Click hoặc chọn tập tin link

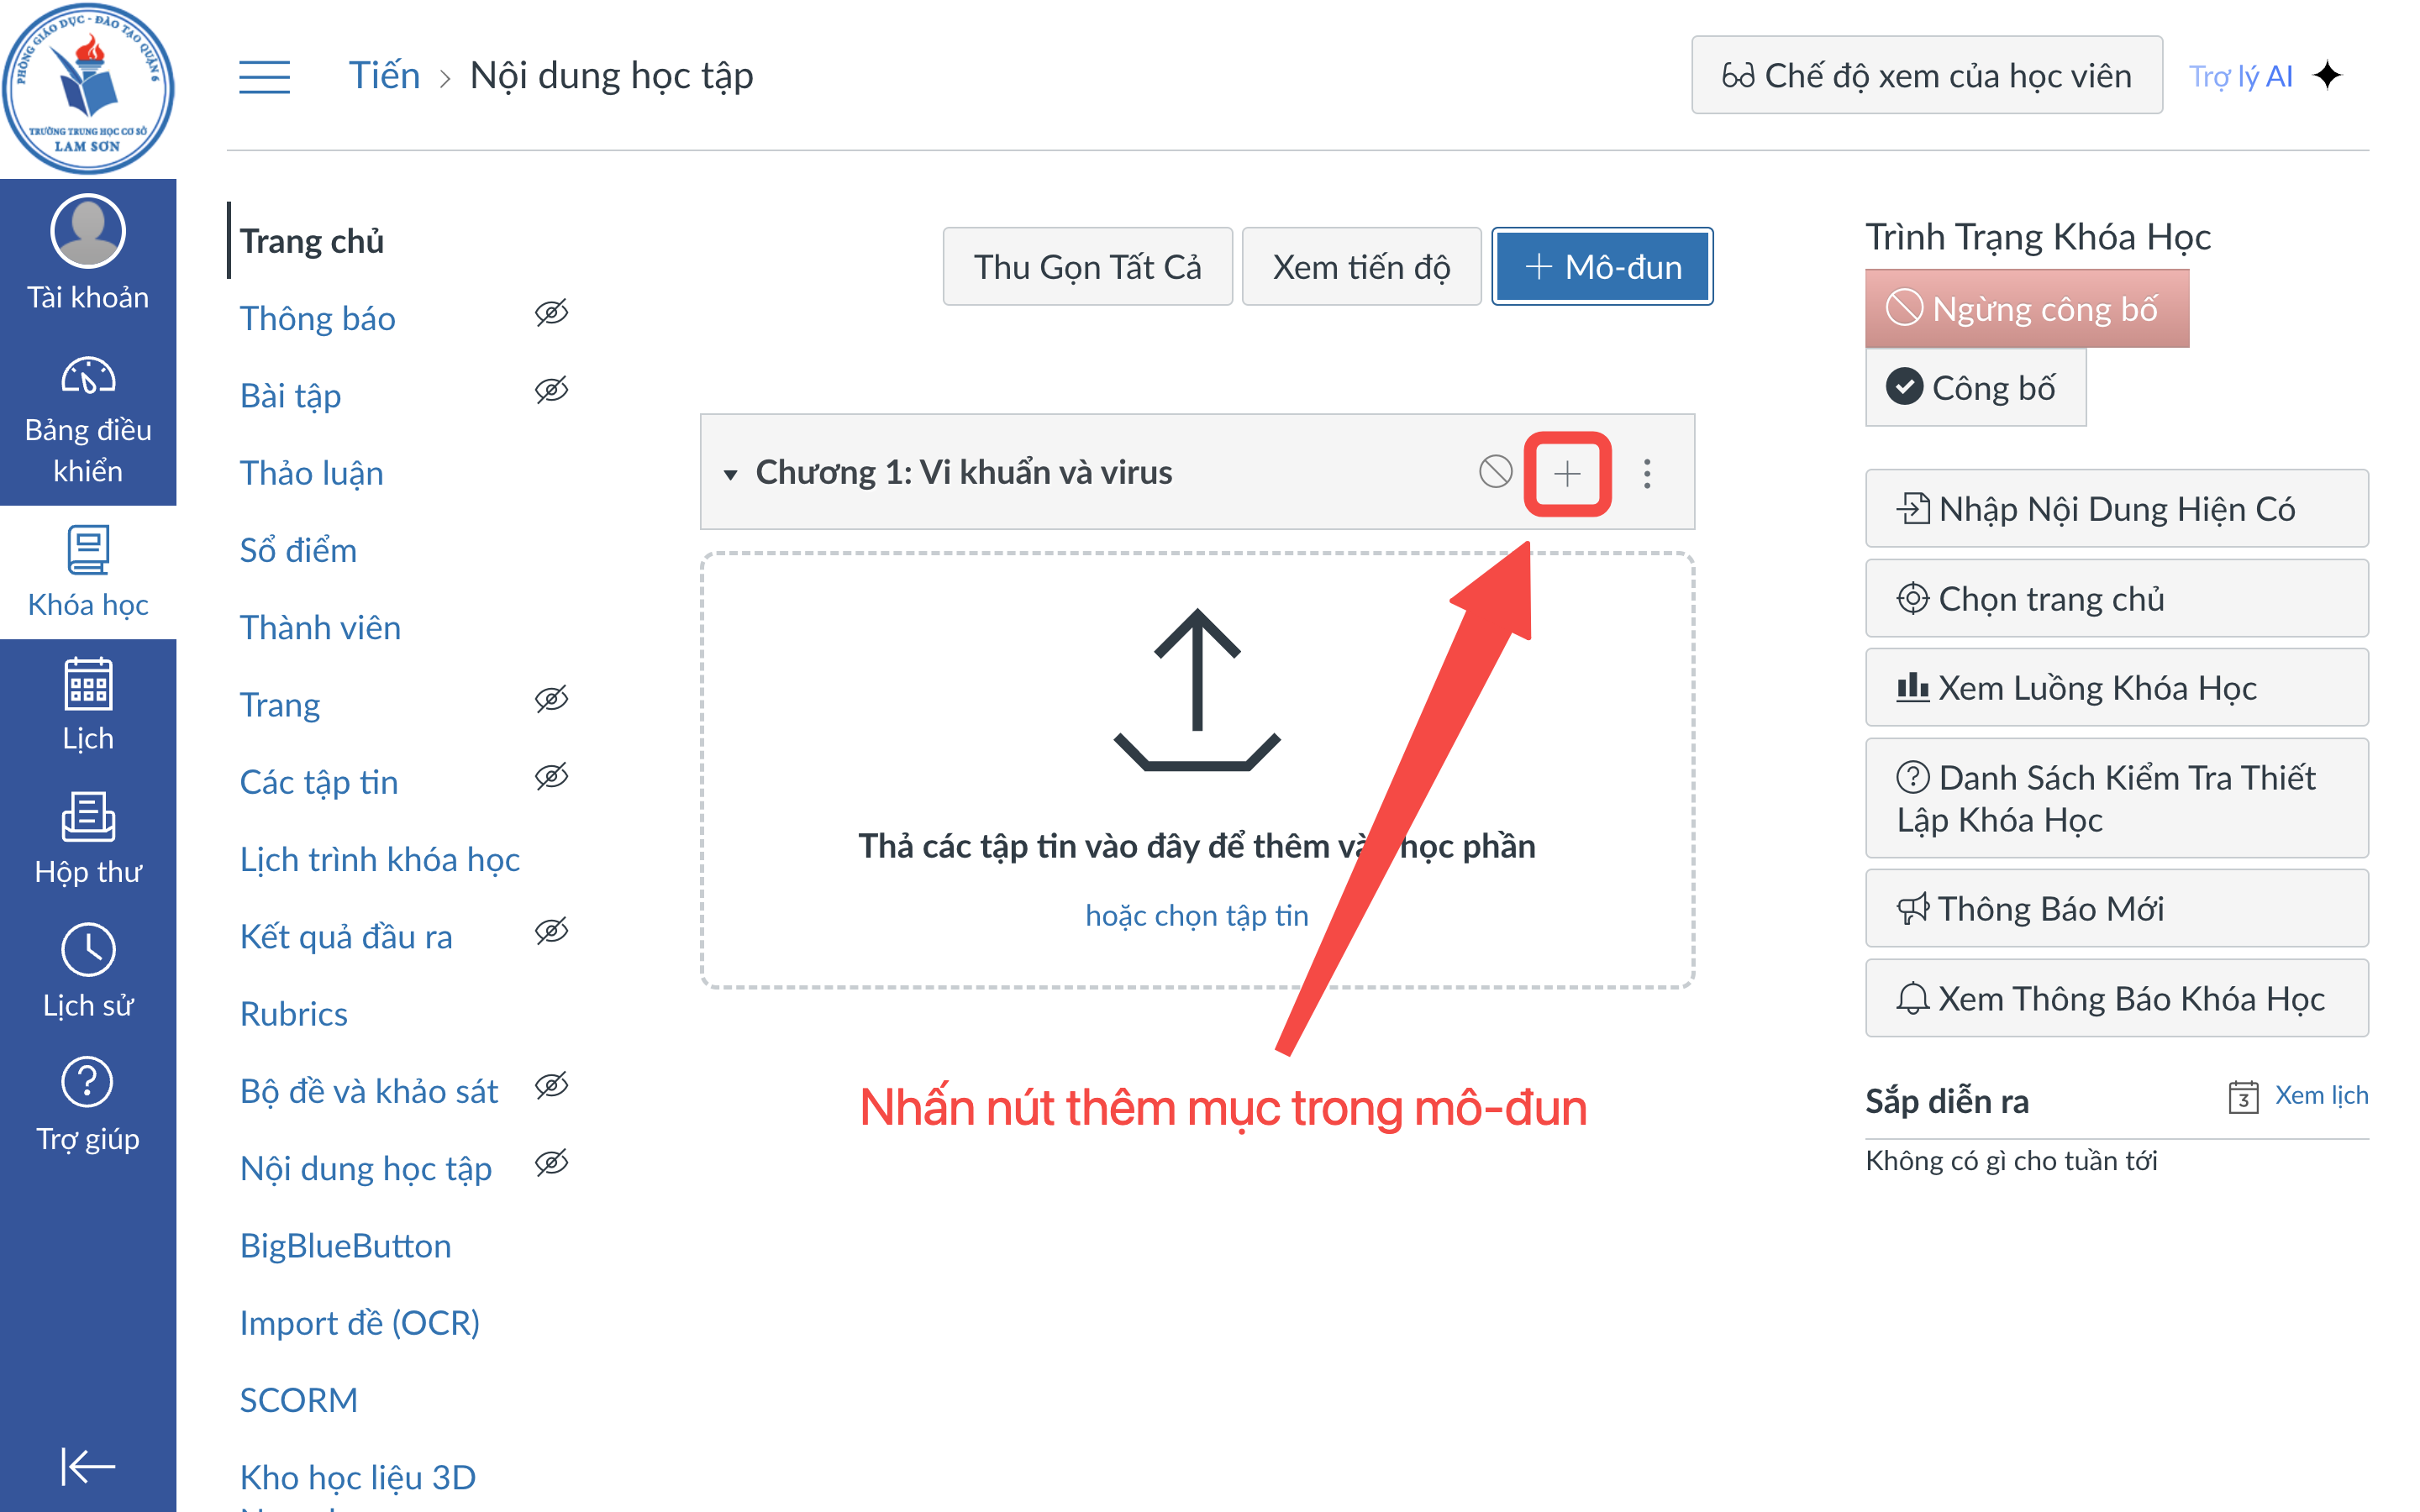click(1197, 915)
